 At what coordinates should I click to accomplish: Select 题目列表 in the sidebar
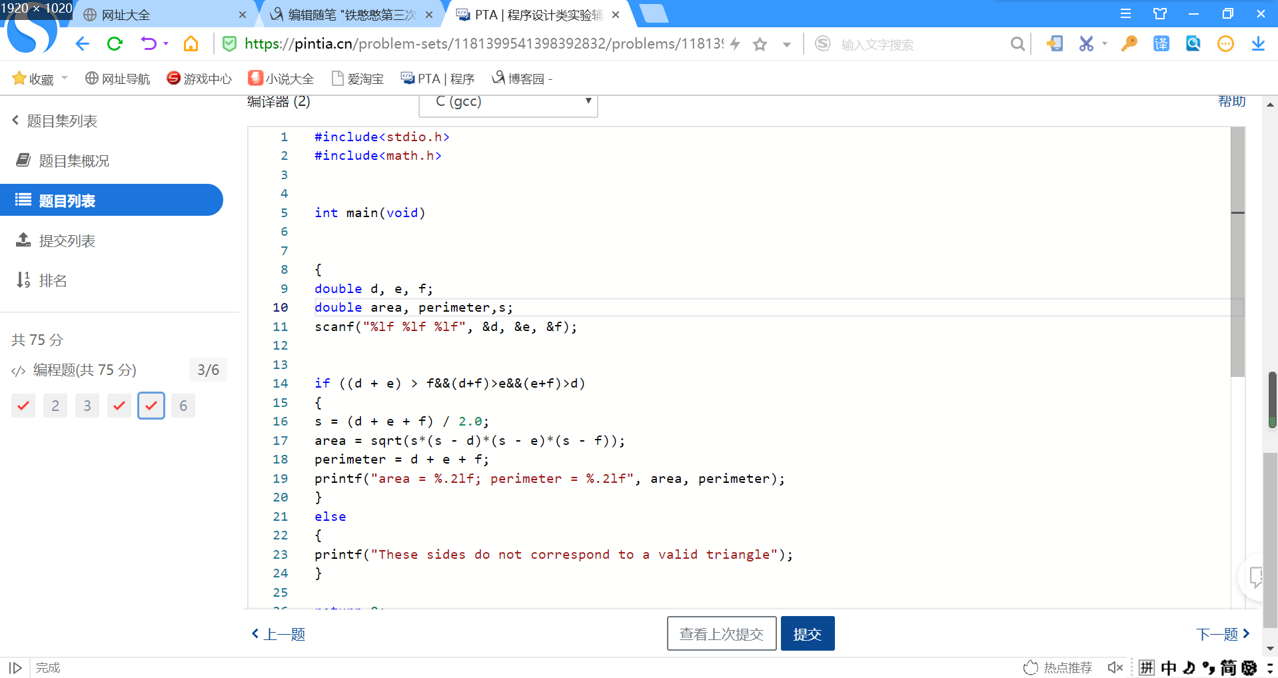click(111, 200)
